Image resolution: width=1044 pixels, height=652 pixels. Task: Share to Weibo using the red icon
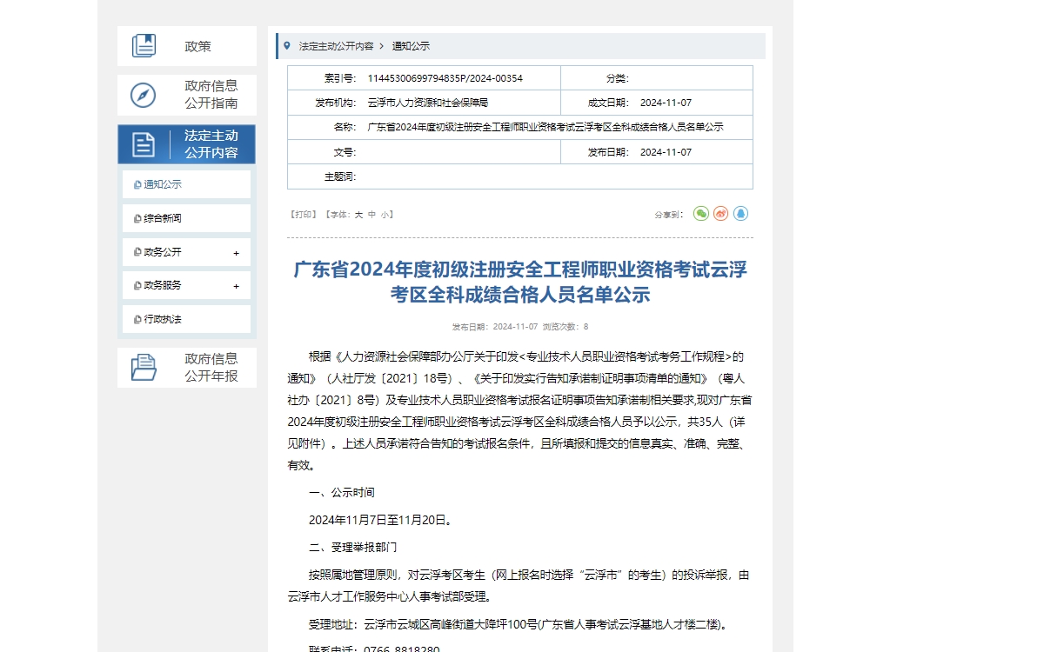[720, 213]
